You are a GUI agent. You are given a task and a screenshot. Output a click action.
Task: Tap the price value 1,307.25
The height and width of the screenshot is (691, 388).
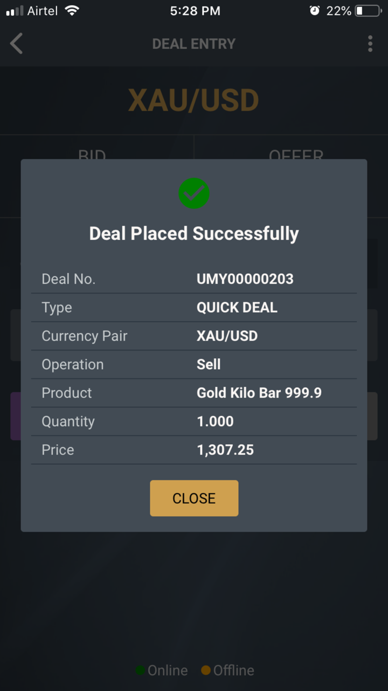[x=225, y=450]
